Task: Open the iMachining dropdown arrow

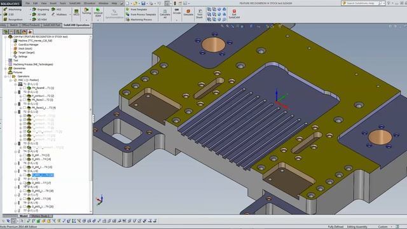Action: [x=31, y=10]
